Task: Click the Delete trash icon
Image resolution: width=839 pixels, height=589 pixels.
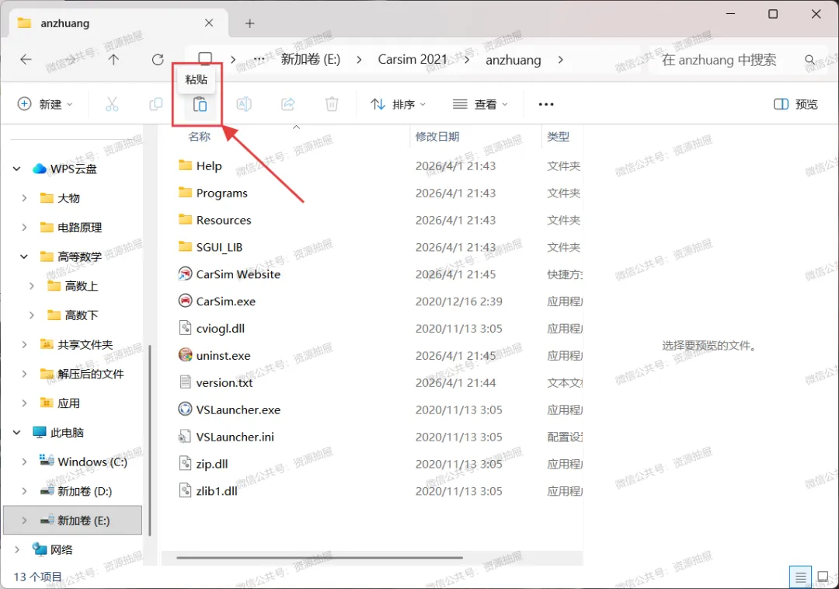Action: (332, 104)
